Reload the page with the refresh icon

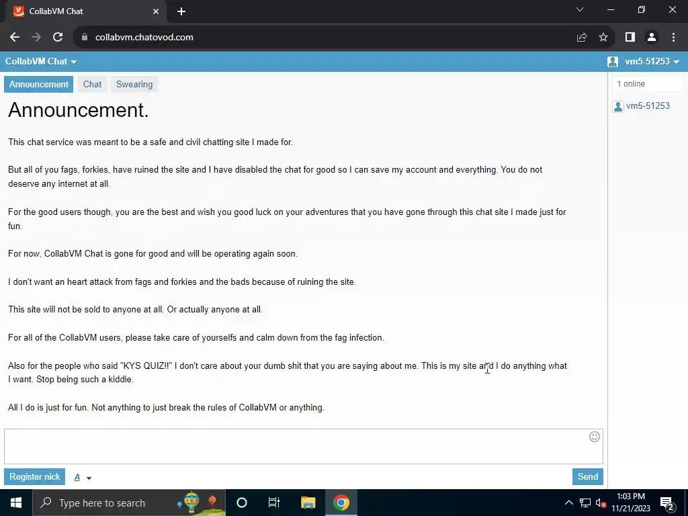58,38
